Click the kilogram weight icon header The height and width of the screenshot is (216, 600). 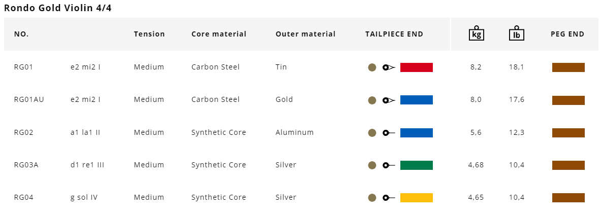click(476, 33)
